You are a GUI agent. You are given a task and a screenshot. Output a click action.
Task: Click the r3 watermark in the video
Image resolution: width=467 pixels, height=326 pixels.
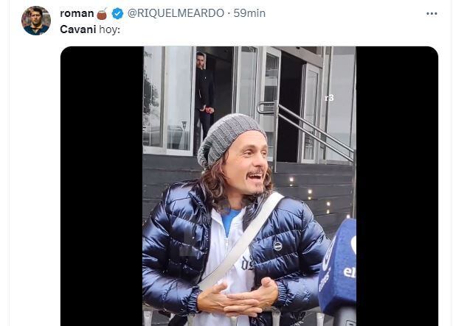tap(329, 98)
